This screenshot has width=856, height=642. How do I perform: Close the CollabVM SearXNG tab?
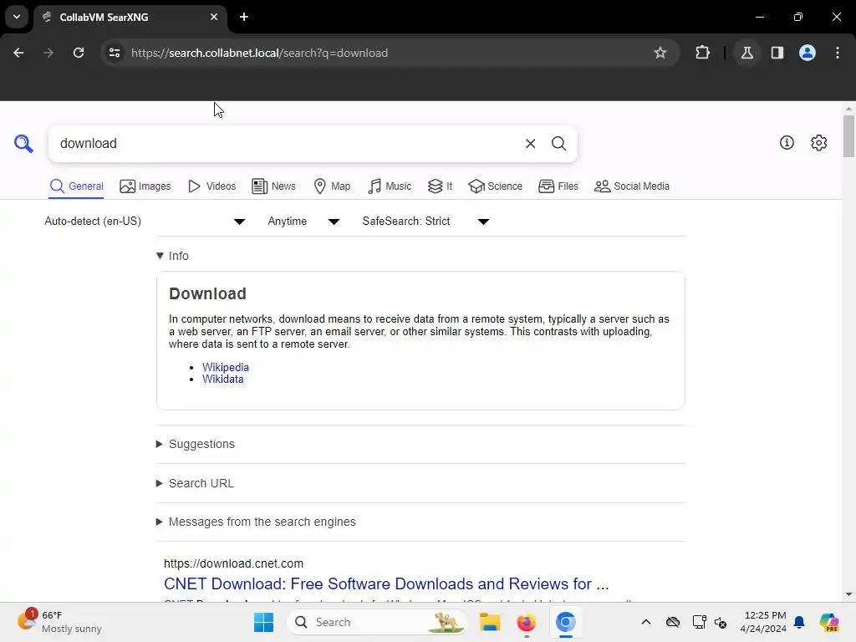214,17
